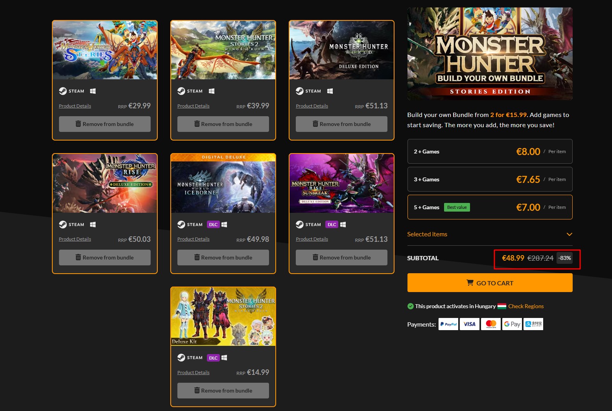
Task: Click Steam icon on €39.99 Stories 2 card
Action: point(190,91)
